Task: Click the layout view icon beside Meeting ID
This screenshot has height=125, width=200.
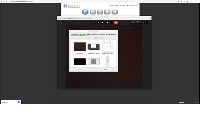Action: click(147, 22)
